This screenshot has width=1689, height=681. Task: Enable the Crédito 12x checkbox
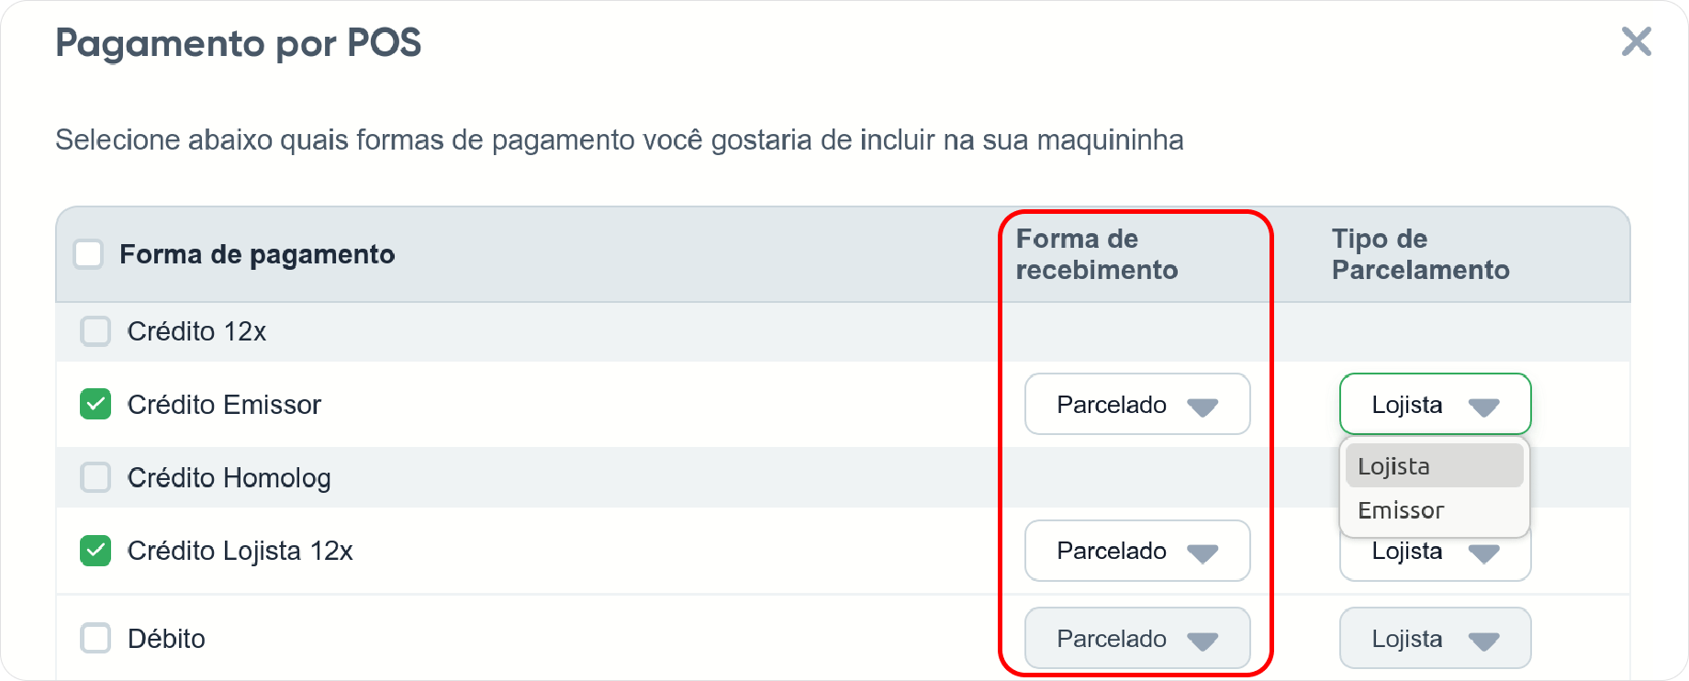pyautogui.click(x=95, y=331)
